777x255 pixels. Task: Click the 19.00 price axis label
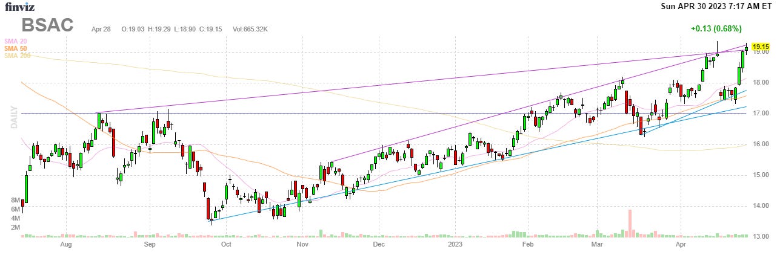click(761, 52)
